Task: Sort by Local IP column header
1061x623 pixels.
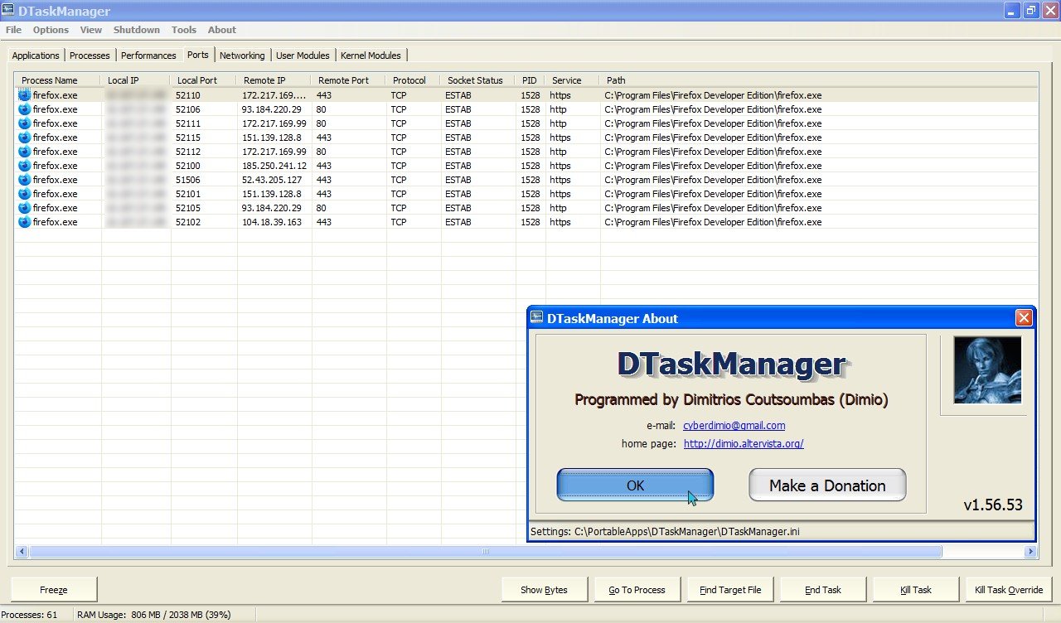Action: coord(136,80)
